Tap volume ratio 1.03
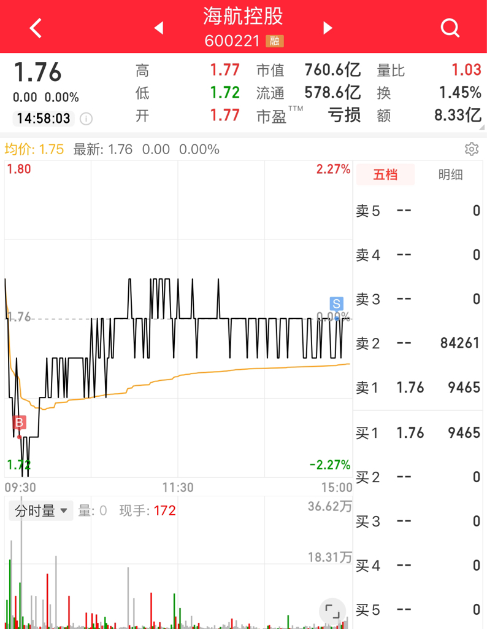 pyautogui.click(x=467, y=70)
